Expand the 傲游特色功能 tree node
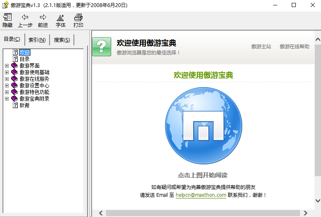This screenshot has width=321, height=217. click(x=7, y=92)
